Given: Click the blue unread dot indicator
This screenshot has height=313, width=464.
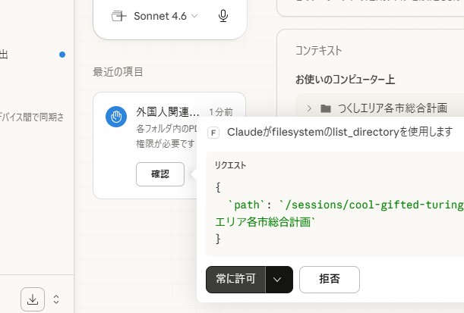Looking at the screenshot, I should (62, 55).
